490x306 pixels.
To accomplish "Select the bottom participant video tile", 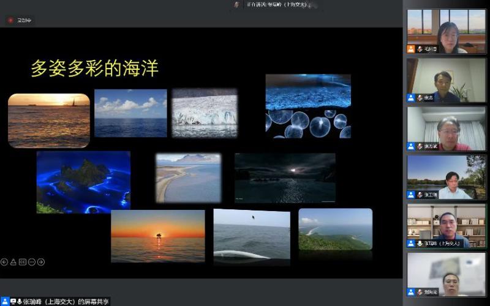I will pyautogui.click(x=447, y=274).
